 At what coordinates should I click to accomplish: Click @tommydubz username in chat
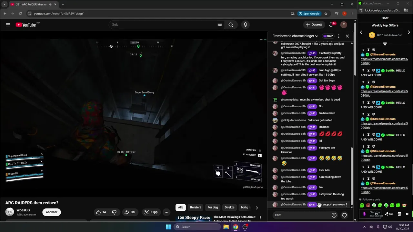[x=290, y=100]
